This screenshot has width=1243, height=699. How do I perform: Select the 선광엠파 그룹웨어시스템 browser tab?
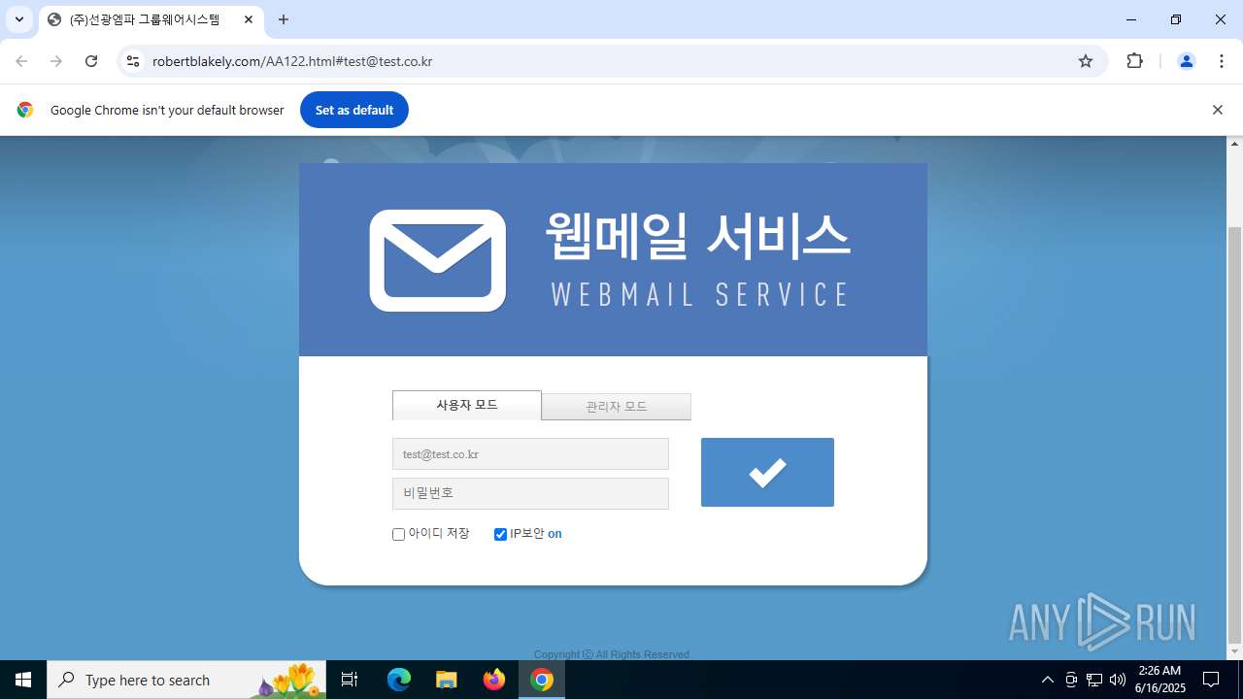coord(151,19)
